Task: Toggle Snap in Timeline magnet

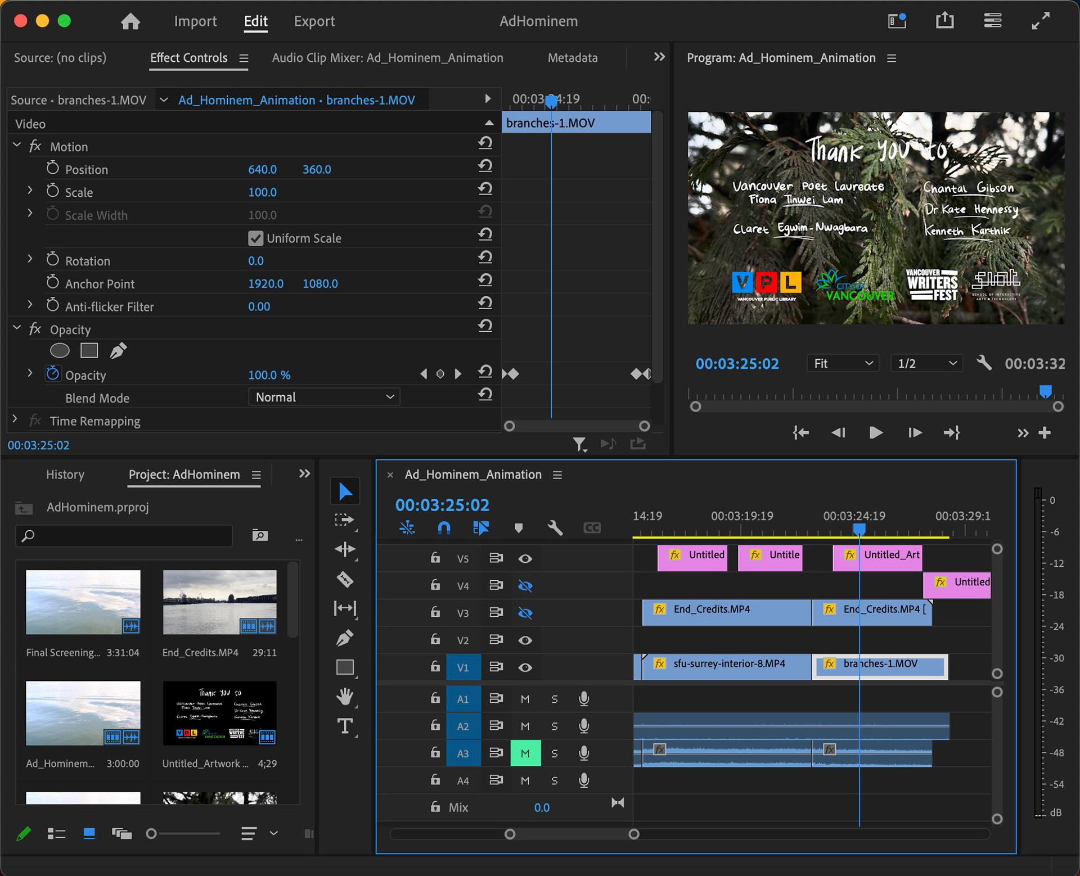Action: point(444,527)
